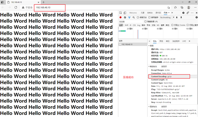The width and height of the screenshot is (198, 117).
Task: Enable the 禁用缓存 checkbox
Action: pos(150,17)
